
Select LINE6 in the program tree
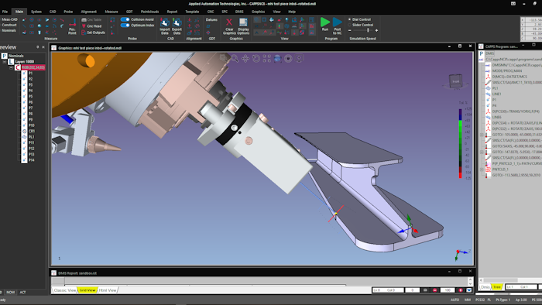pos(497,117)
